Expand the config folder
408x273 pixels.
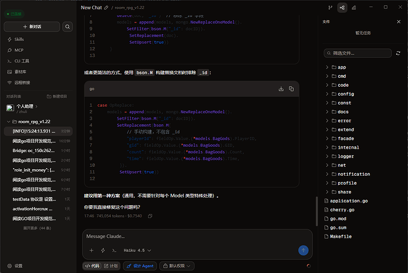point(327,94)
